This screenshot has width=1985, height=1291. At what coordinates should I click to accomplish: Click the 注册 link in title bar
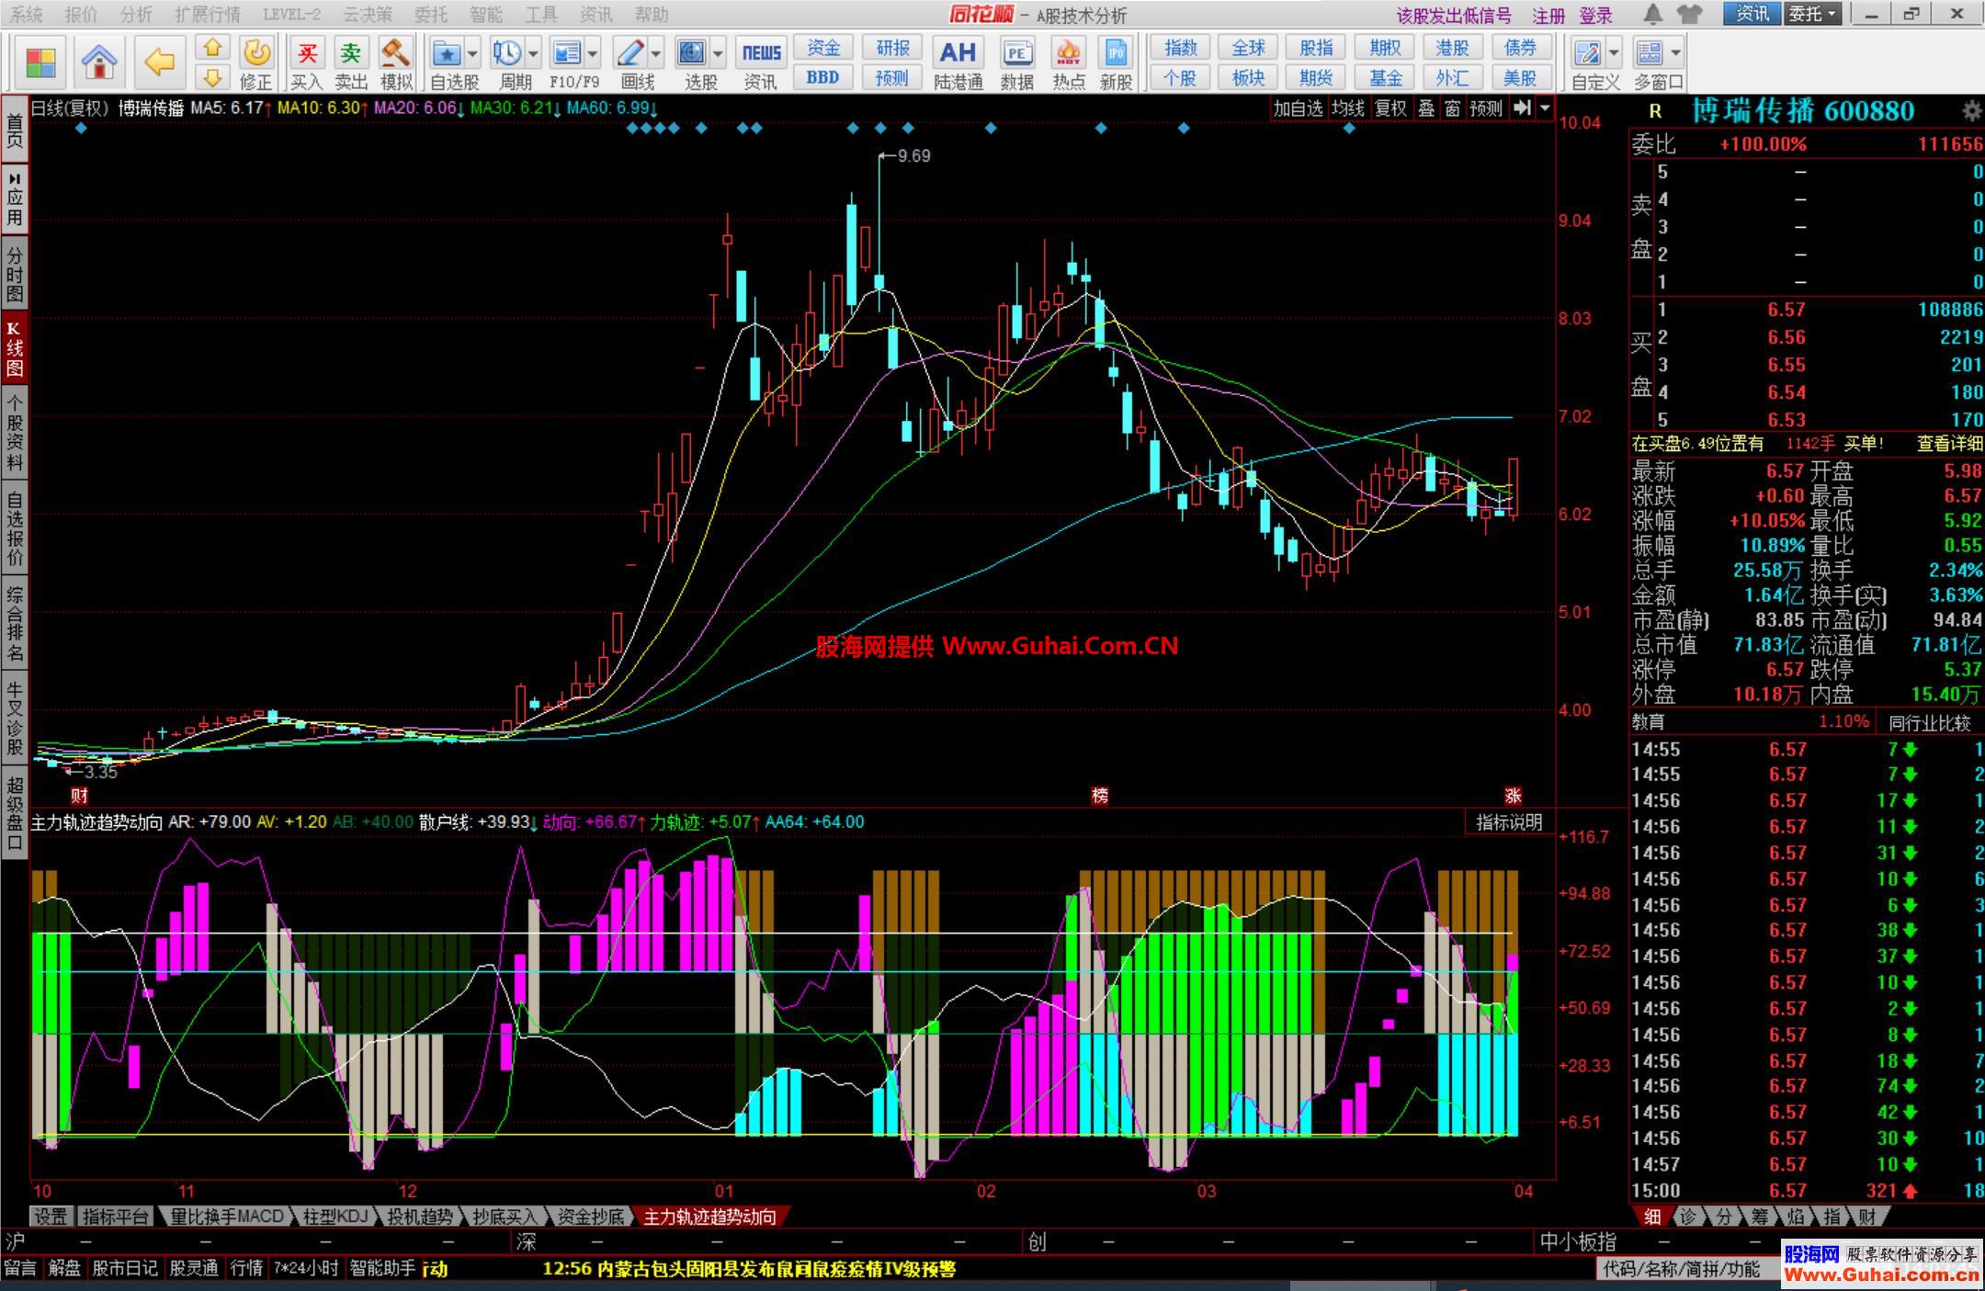[1548, 15]
